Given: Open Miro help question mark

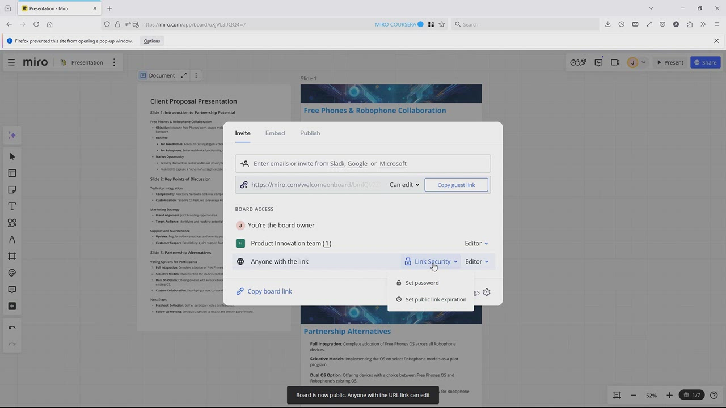Looking at the screenshot, I should (714, 395).
